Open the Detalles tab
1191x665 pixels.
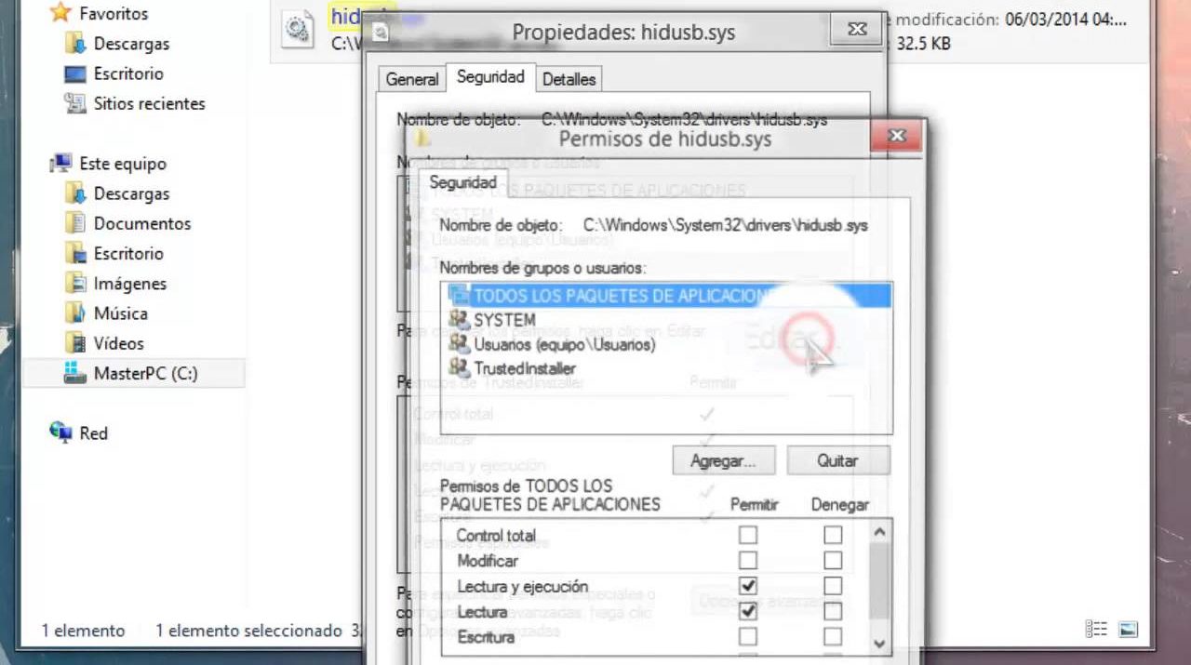[x=569, y=79]
